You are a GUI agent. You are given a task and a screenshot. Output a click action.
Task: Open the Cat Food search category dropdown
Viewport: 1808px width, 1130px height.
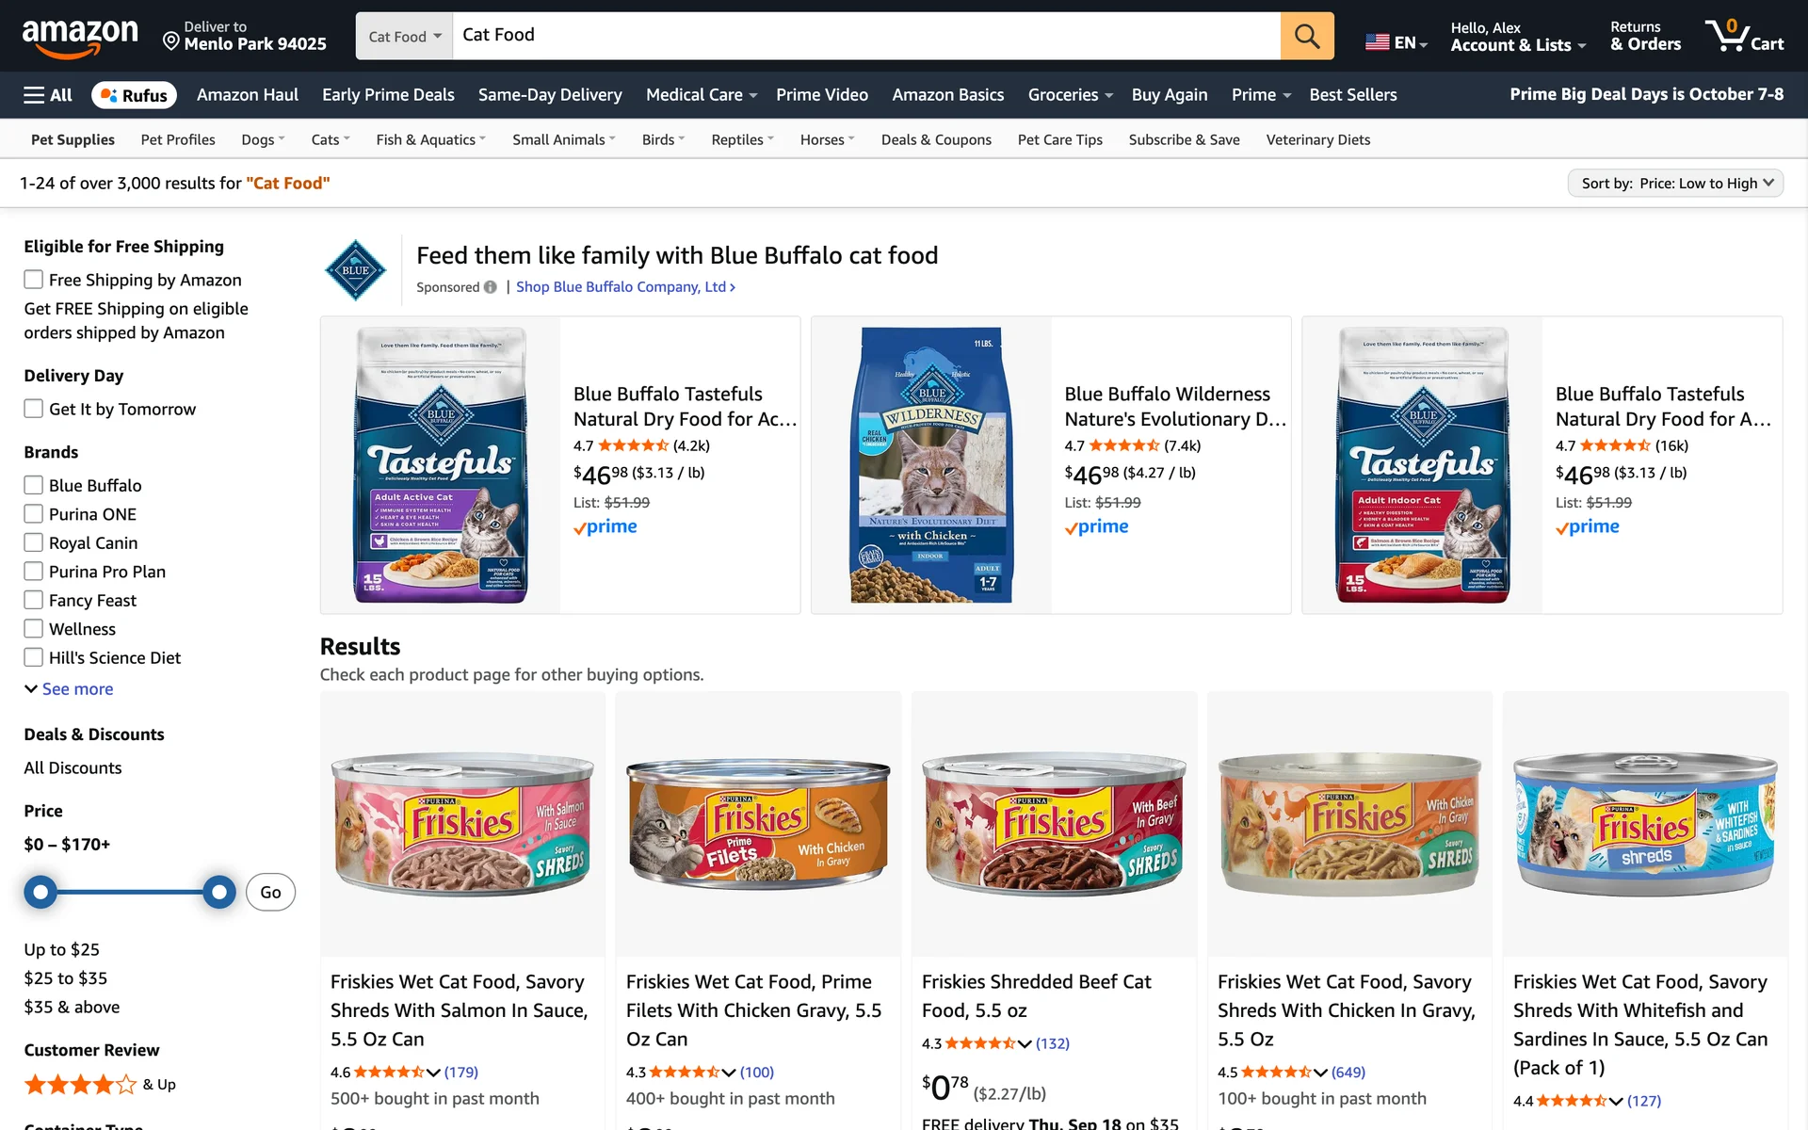click(405, 37)
